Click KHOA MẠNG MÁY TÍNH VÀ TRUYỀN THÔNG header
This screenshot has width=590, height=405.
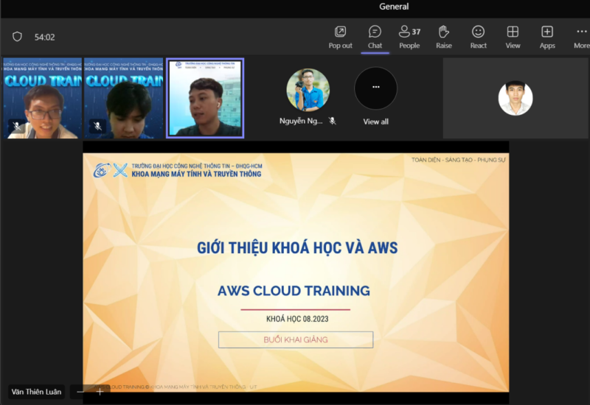196,174
